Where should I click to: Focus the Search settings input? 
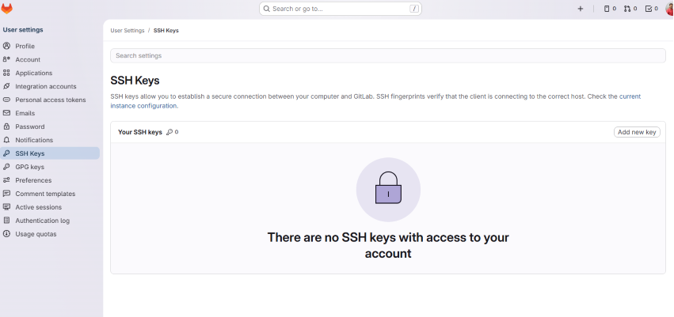[x=387, y=55]
